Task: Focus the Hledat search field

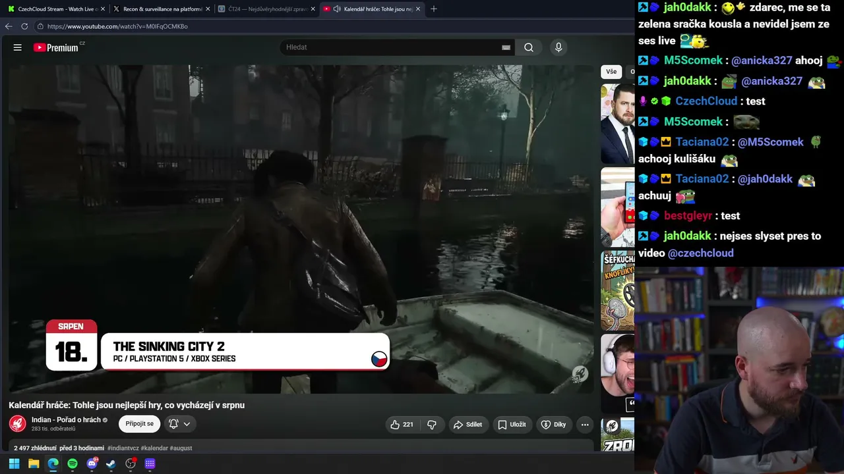Action: [x=392, y=47]
